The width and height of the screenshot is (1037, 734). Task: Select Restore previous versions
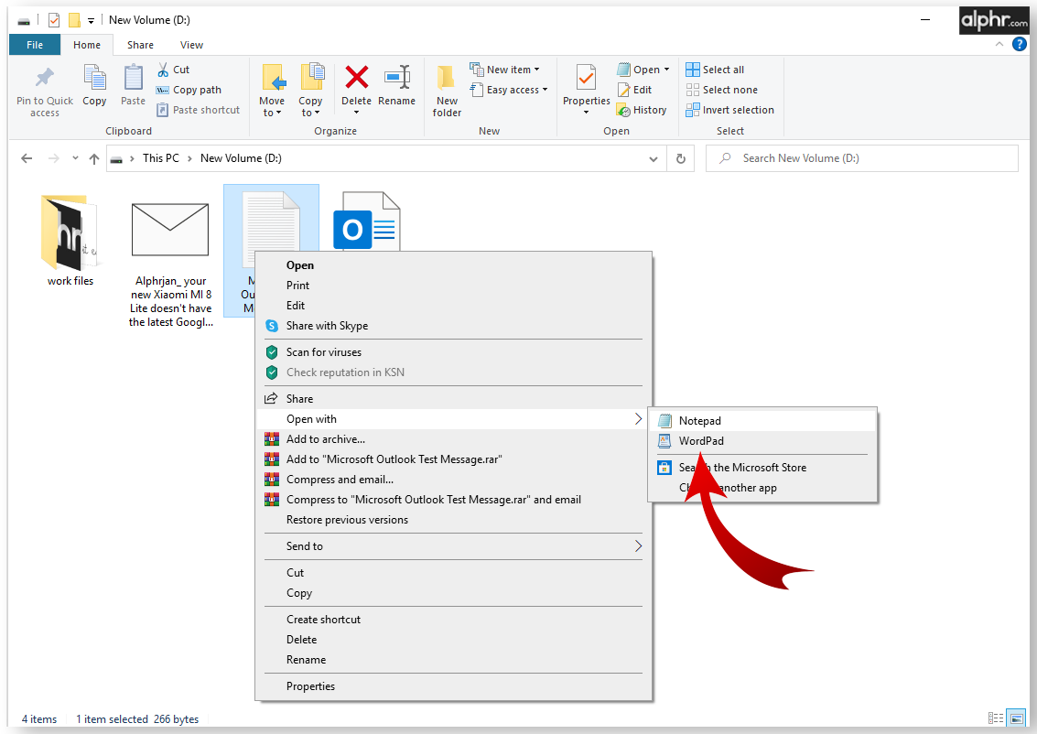pos(453,520)
